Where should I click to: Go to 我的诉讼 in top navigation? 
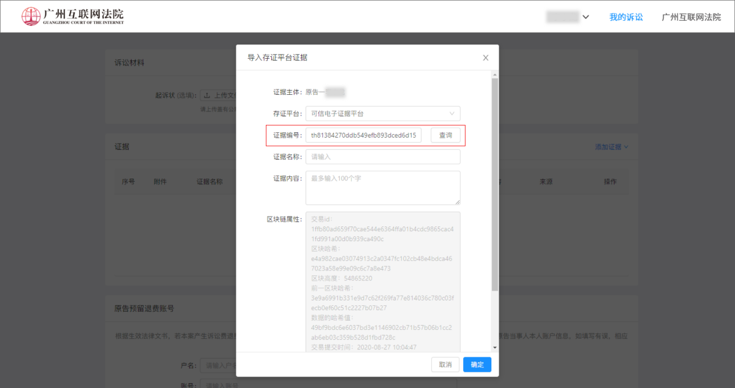[626, 17]
